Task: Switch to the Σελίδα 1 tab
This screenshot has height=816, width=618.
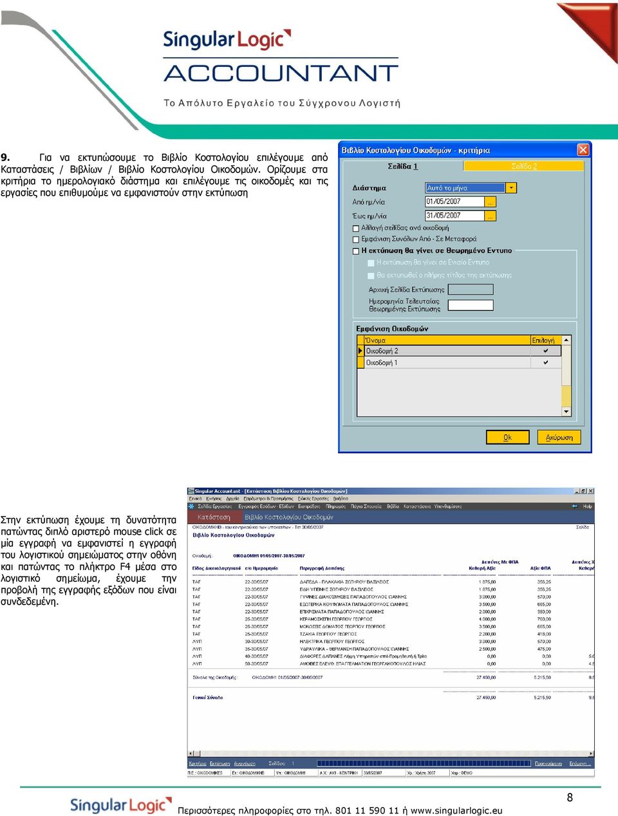Action: pos(403,166)
